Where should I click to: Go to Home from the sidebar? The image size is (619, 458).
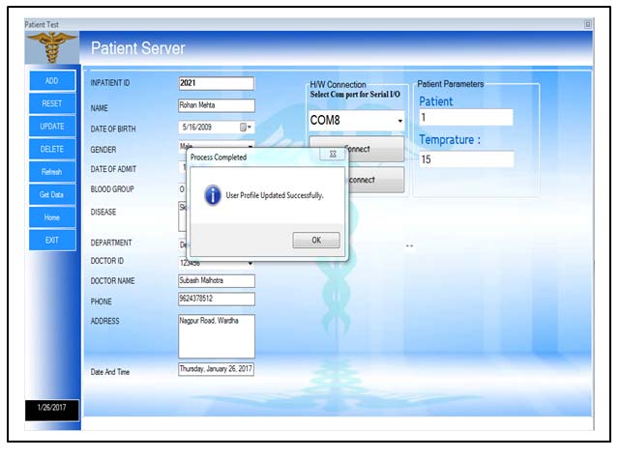click(51, 217)
